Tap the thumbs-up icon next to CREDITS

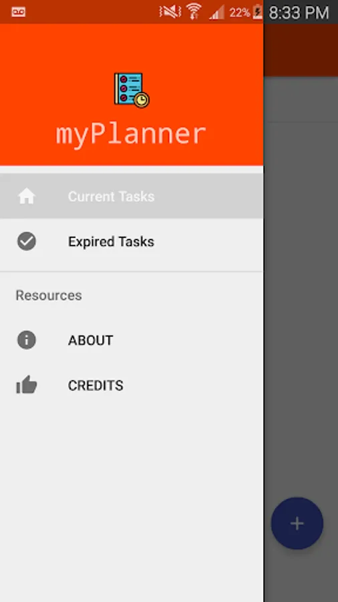27,385
